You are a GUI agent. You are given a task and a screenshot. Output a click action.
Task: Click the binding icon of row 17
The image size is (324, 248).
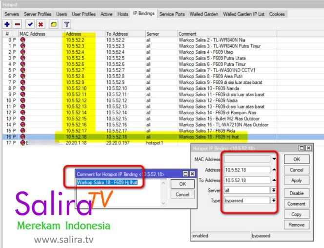(22, 143)
